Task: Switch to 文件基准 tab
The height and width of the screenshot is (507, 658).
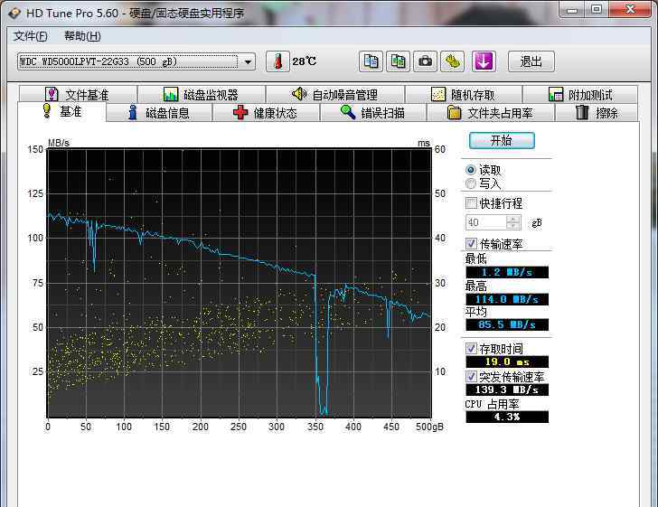Action: (x=78, y=94)
